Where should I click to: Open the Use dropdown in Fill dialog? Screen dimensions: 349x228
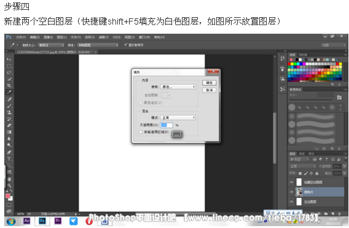(x=178, y=87)
